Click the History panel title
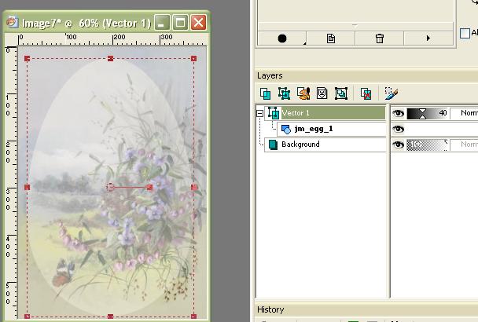Viewport: 478px width, 322px height. [x=270, y=309]
